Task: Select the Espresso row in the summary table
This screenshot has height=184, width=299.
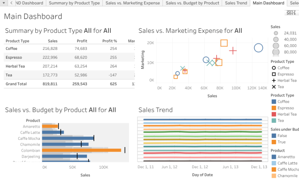Action: click(14, 58)
